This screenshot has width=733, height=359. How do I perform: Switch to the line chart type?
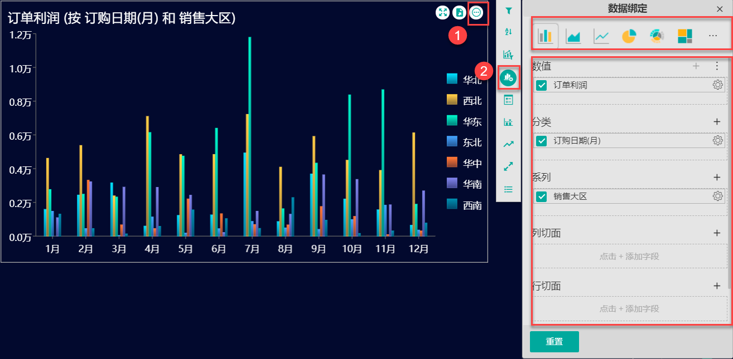pos(601,36)
